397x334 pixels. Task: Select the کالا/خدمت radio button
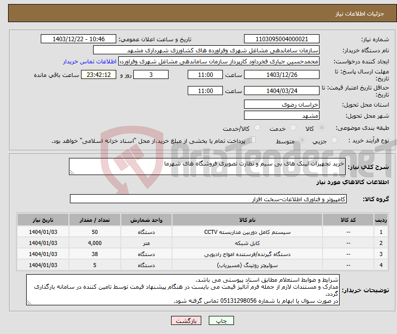[x=257, y=128]
